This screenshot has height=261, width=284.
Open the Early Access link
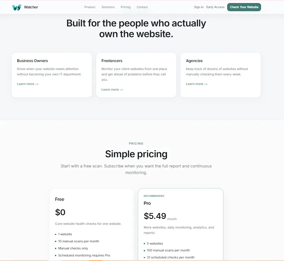click(215, 7)
